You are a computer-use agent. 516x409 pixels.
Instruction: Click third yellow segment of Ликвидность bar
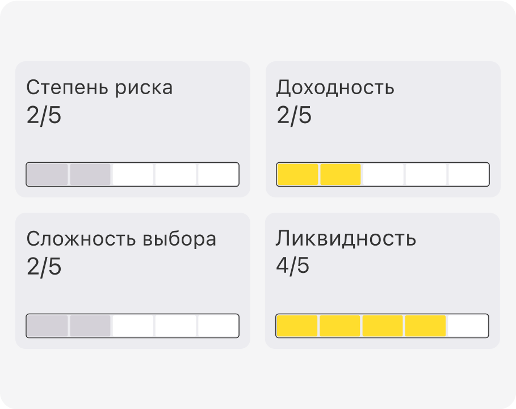[x=383, y=326]
